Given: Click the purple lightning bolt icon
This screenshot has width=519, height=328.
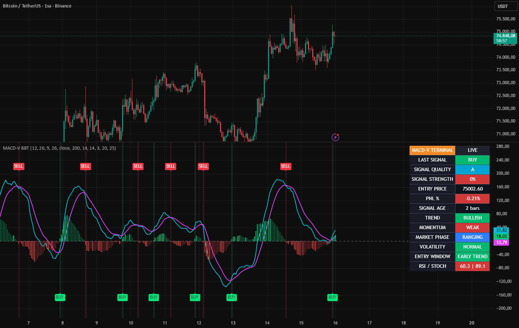Looking at the screenshot, I should pyautogui.click(x=335, y=137).
